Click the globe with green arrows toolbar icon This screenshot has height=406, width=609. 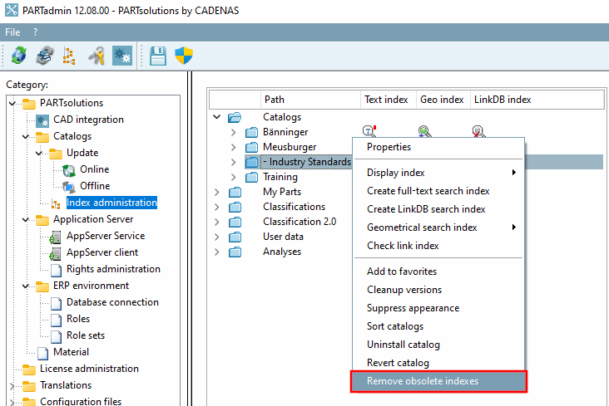(x=18, y=56)
